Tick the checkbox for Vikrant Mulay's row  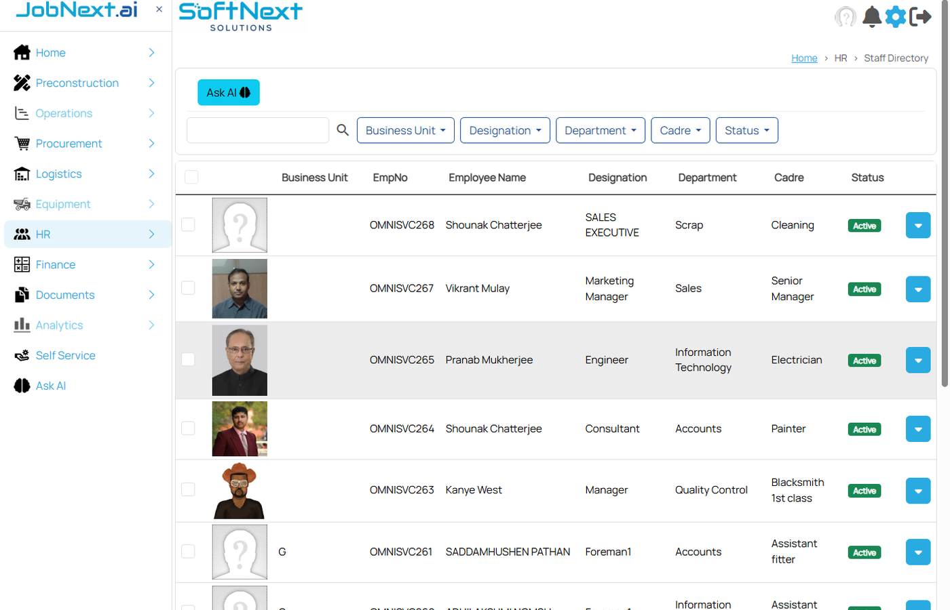click(x=188, y=288)
